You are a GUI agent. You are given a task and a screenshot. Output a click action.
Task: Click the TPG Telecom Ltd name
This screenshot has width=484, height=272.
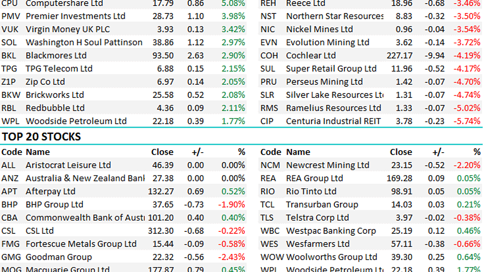coord(59,69)
